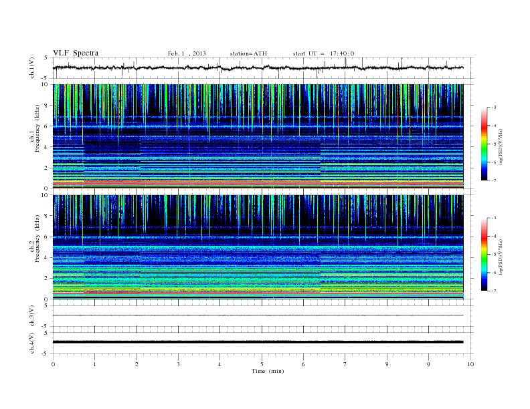Click the ch.1 spectrogram color scale bar

[484, 144]
